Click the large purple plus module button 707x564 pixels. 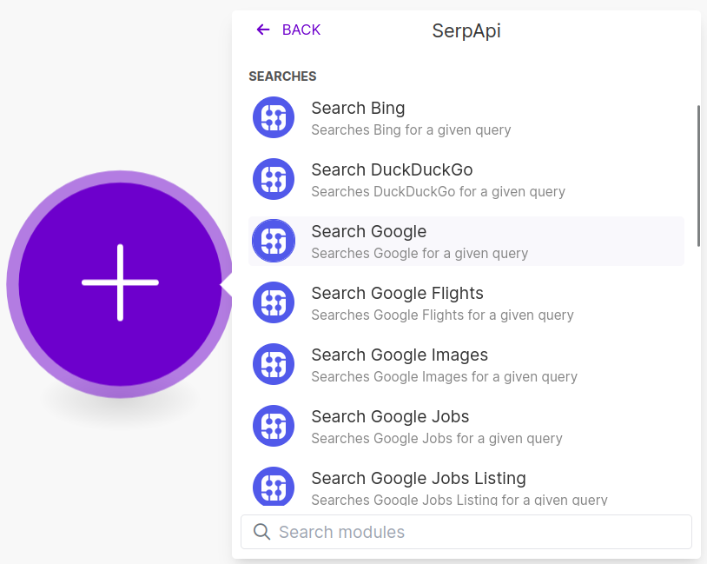[x=120, y=284]
